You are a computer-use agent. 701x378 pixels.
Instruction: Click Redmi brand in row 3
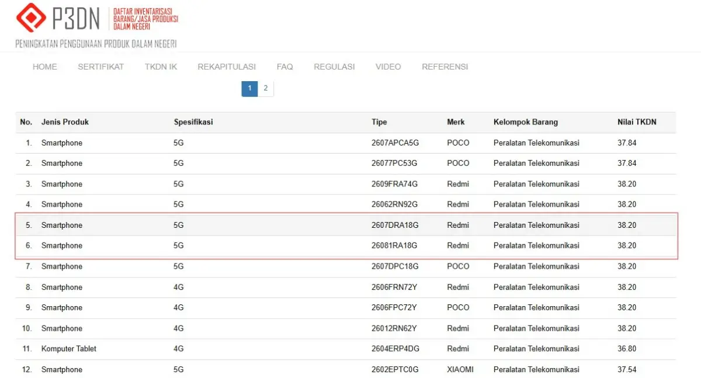pyautogui.click(x=458, y=184)
